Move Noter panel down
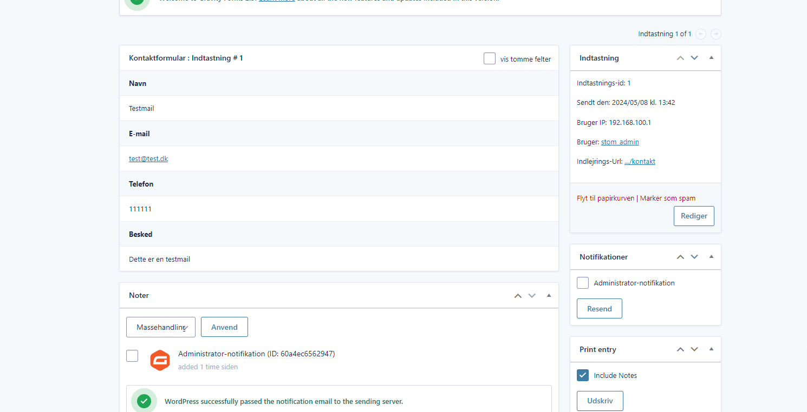 point(532,295)
